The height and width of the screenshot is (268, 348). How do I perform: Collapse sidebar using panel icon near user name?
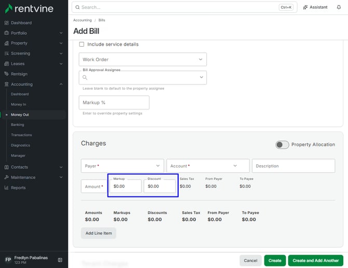point(60,260)
